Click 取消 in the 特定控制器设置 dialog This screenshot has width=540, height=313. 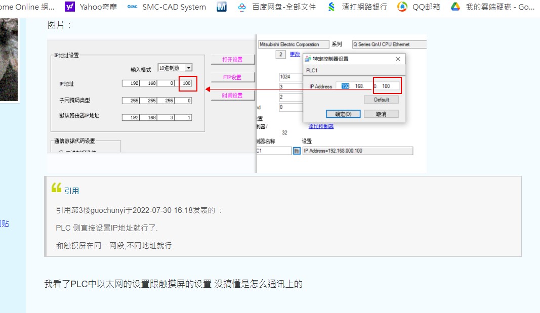[381, 114]
